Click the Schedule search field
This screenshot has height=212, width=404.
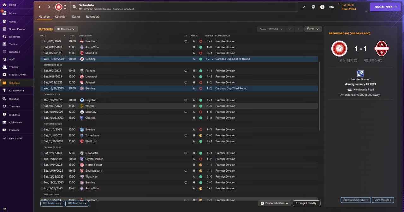184,7
